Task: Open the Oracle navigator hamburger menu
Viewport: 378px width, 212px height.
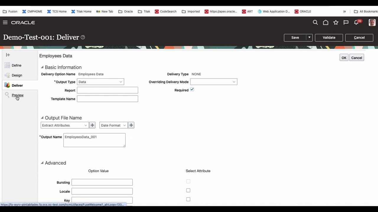Action: coord(5,22)
